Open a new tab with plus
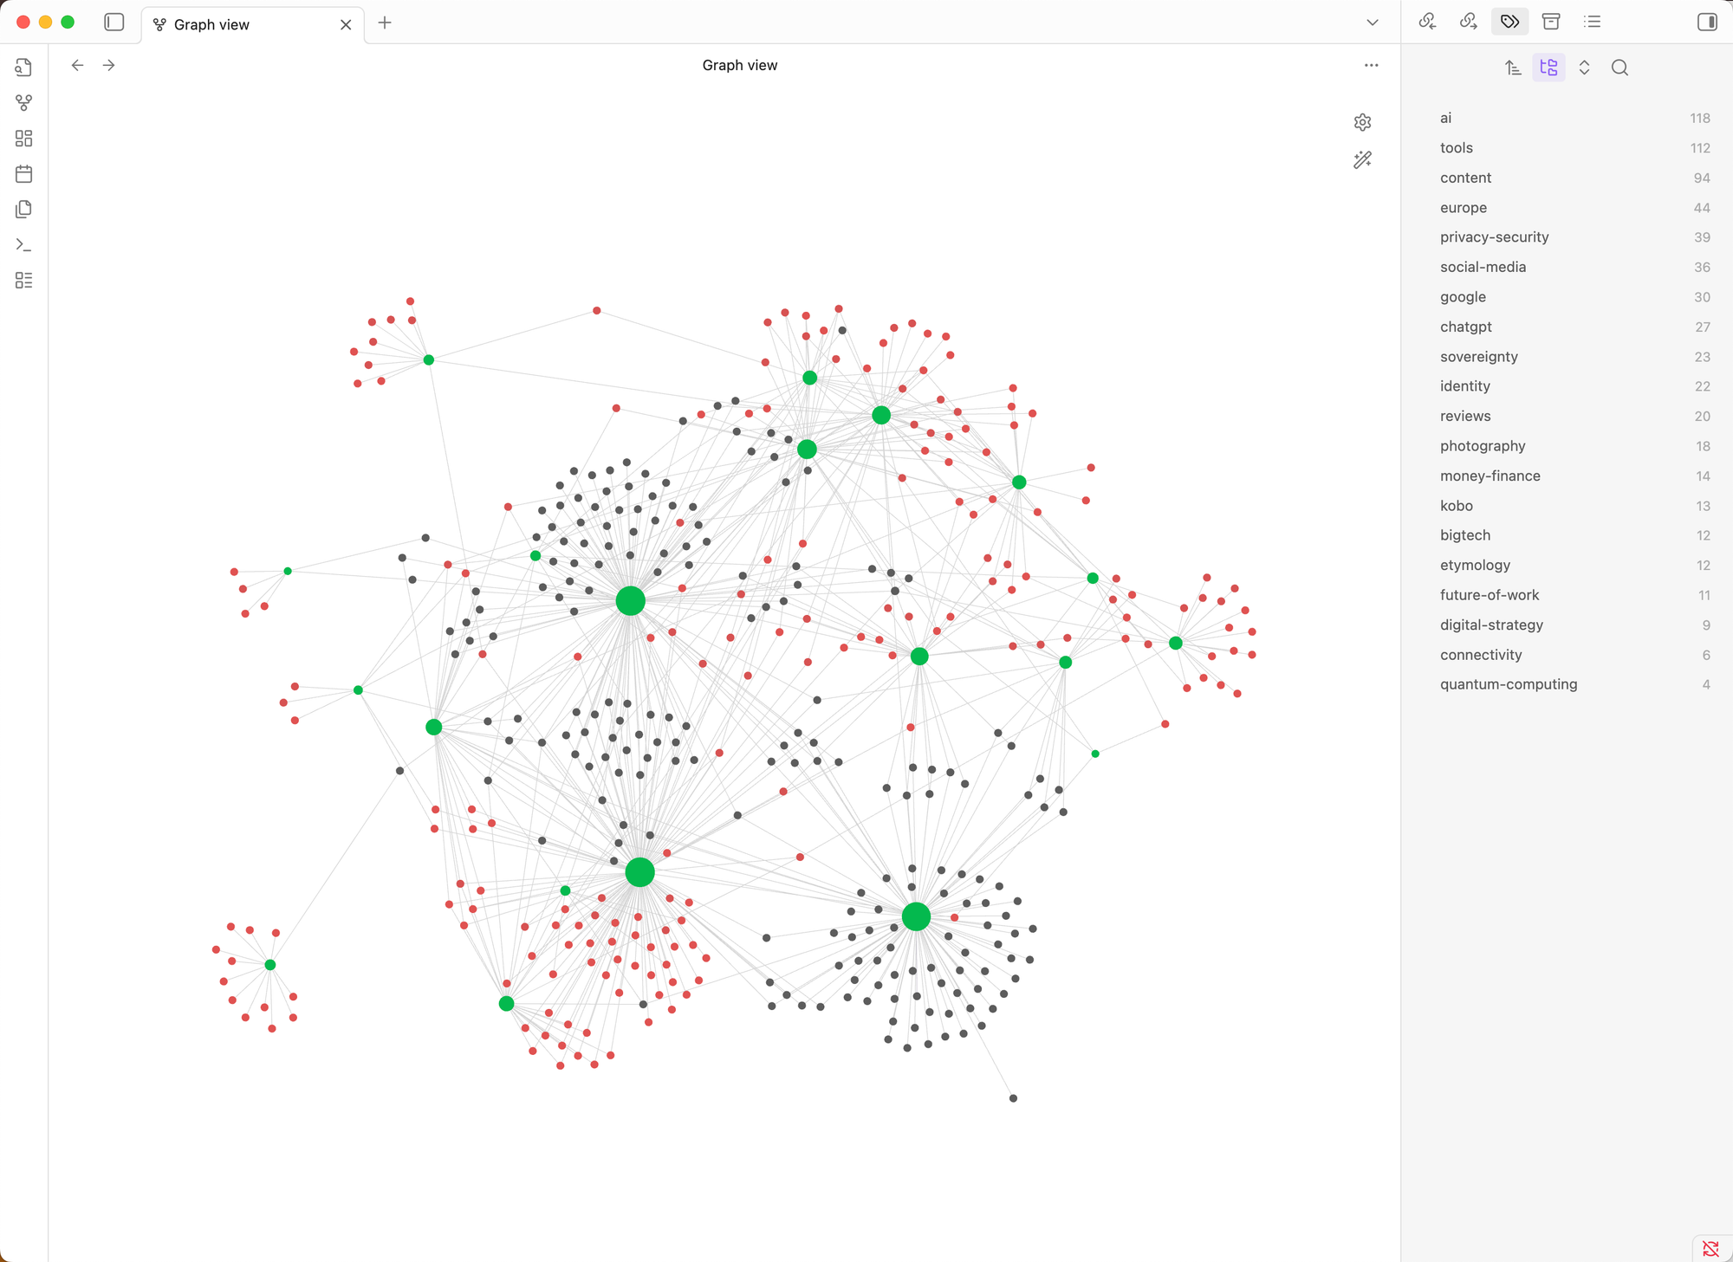1733x1262 pixels. [x=385, y=23]
